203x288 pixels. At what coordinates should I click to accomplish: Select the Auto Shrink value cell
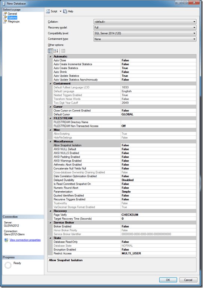coord(159,72)
